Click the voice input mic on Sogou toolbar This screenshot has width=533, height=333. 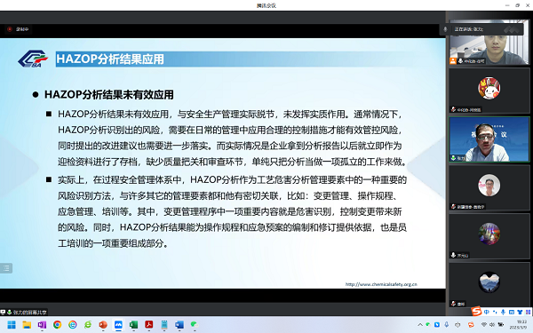click(503, 312)
